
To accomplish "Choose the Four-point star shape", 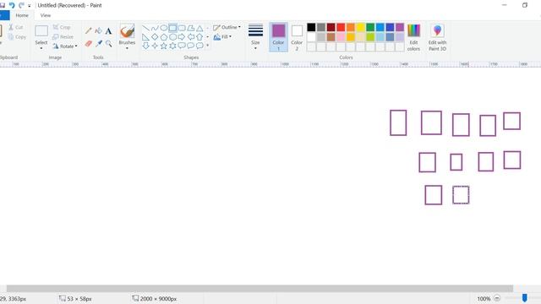I will 155,46.
